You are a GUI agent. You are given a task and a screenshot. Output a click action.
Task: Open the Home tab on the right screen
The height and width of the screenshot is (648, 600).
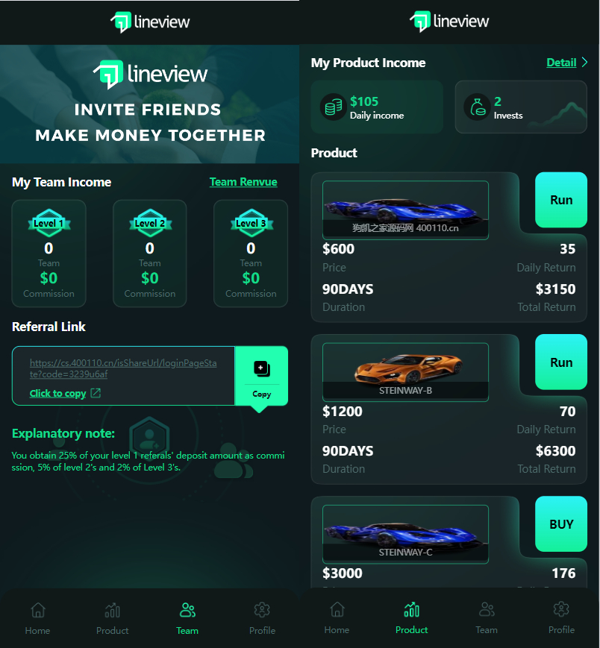337,618
